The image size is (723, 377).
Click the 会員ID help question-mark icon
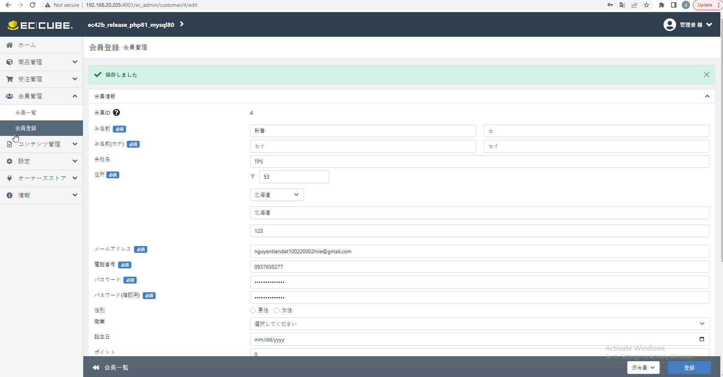click(117, 112)
